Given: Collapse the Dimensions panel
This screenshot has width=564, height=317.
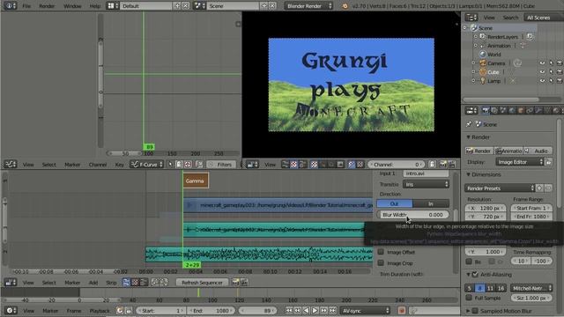Looking at the screenshot, I should tap(468, 174).
